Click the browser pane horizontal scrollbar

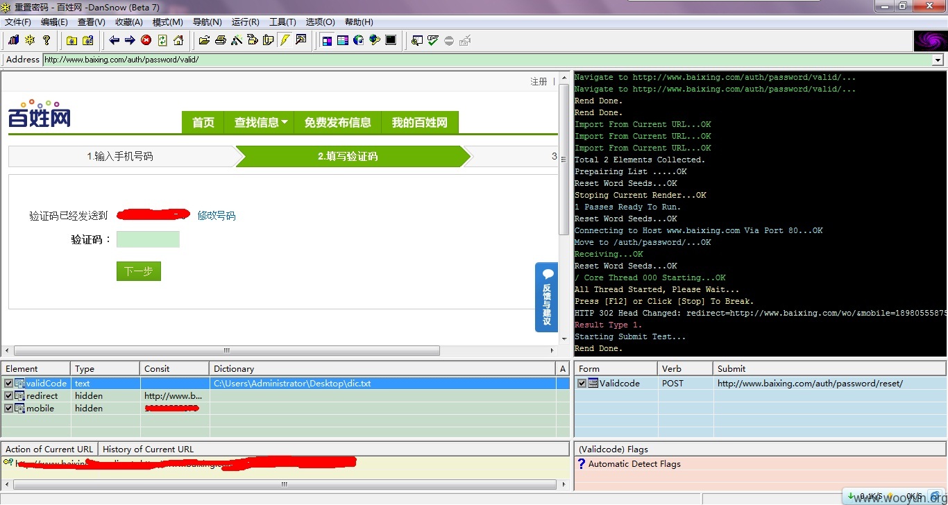click(226, 350)
